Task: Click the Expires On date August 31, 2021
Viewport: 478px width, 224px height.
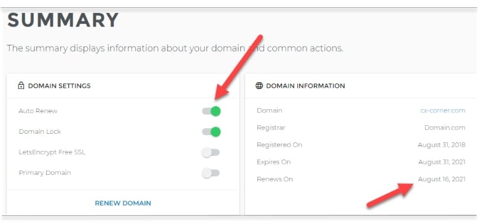Action: tap(442, 162)
